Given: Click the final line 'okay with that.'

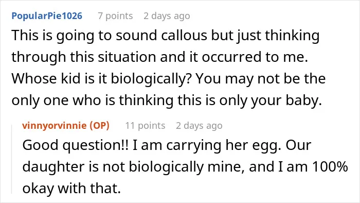Looking at the screenshot, I should (71, 188).
